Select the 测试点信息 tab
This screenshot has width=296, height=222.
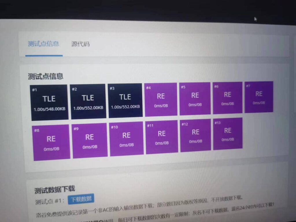[x=43, y=44]
